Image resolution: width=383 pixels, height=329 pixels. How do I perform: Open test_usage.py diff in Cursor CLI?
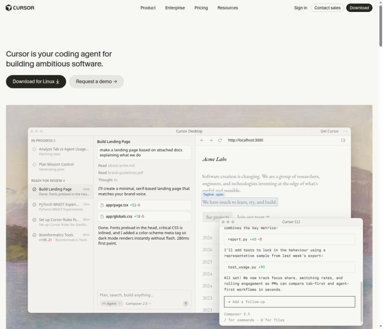pos(290,267)
